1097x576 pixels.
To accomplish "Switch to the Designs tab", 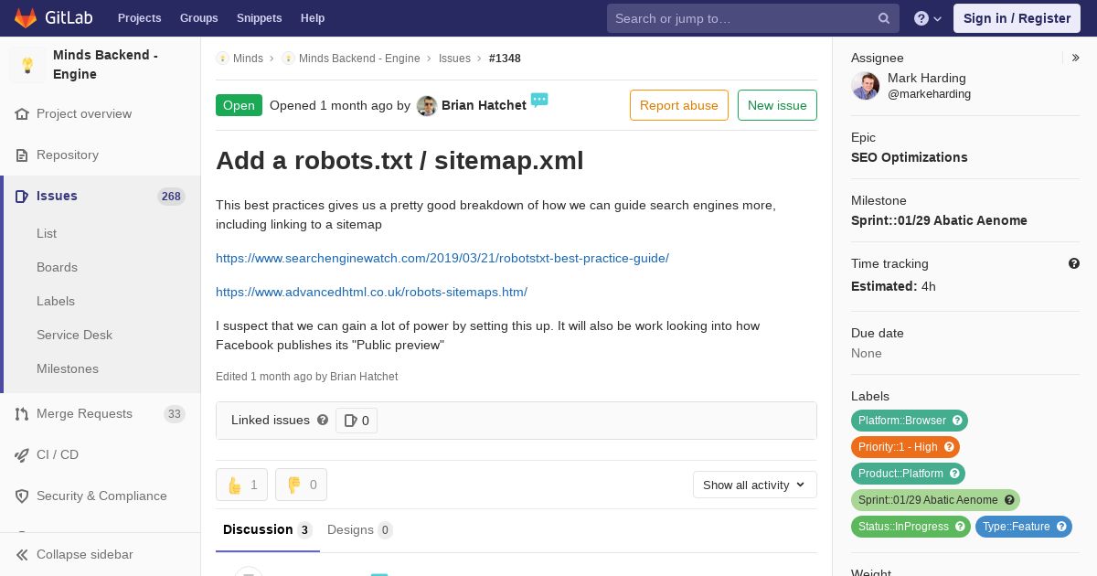I will point(359,530).
